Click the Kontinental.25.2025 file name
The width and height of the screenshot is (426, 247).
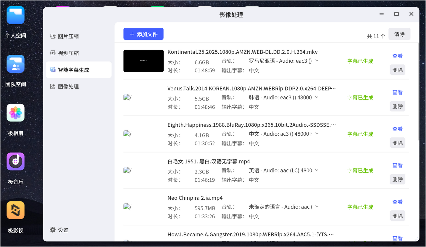(243, 52)
